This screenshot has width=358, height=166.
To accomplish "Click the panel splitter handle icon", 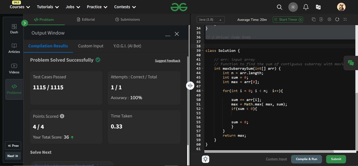I will click(x=190, y=86).
